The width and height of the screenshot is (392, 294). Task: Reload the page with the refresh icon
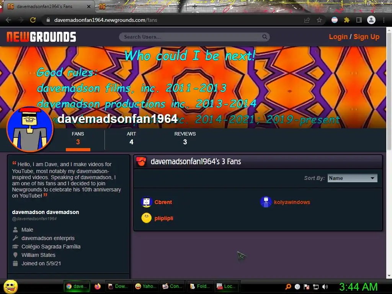tap(33, 20)
